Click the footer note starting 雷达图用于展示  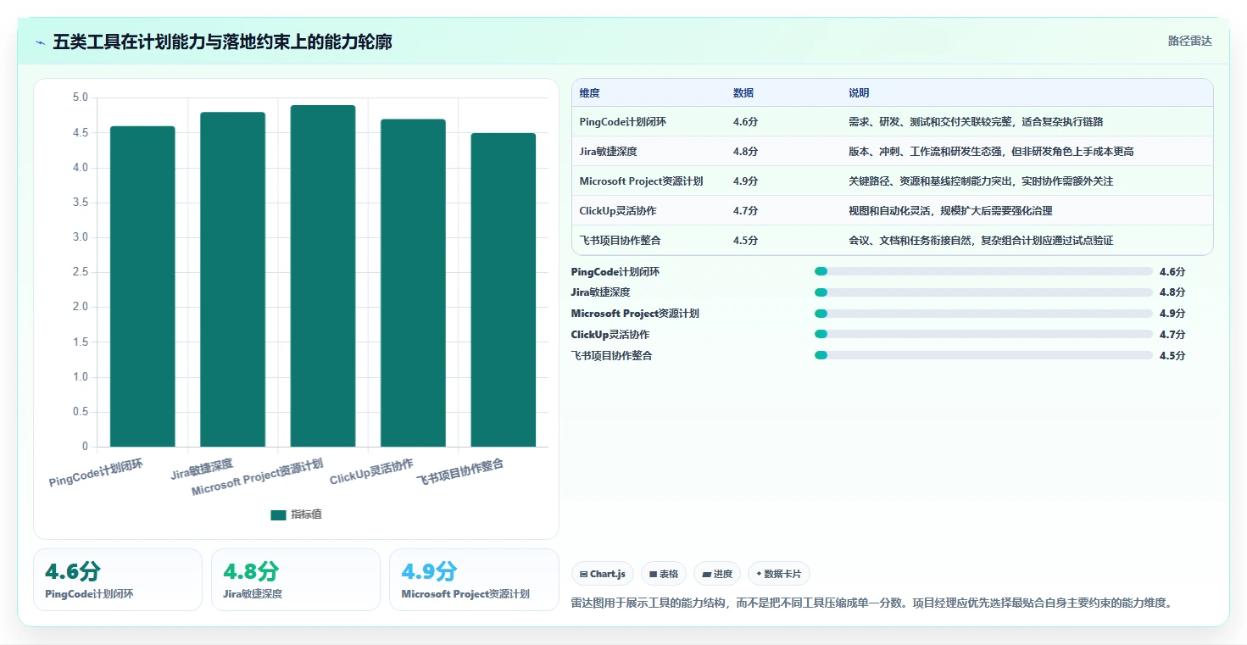point(871,603)
